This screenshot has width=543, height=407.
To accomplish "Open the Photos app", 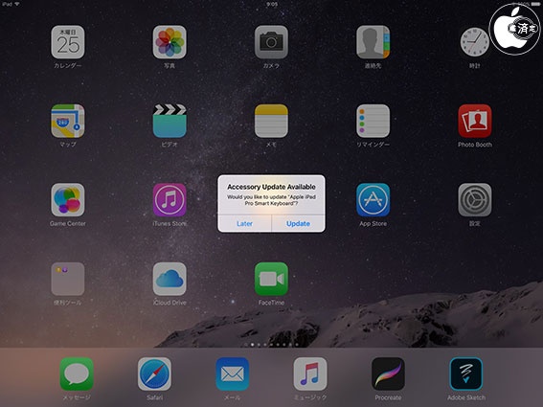I will tap(170, 42).
